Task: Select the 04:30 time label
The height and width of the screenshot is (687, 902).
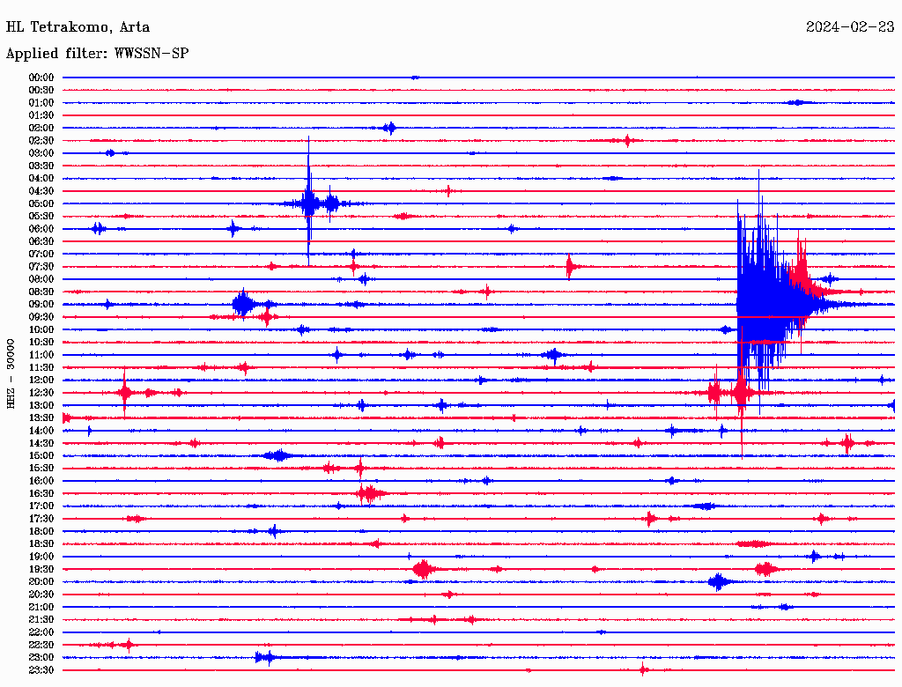Action: tap(41, 191)
